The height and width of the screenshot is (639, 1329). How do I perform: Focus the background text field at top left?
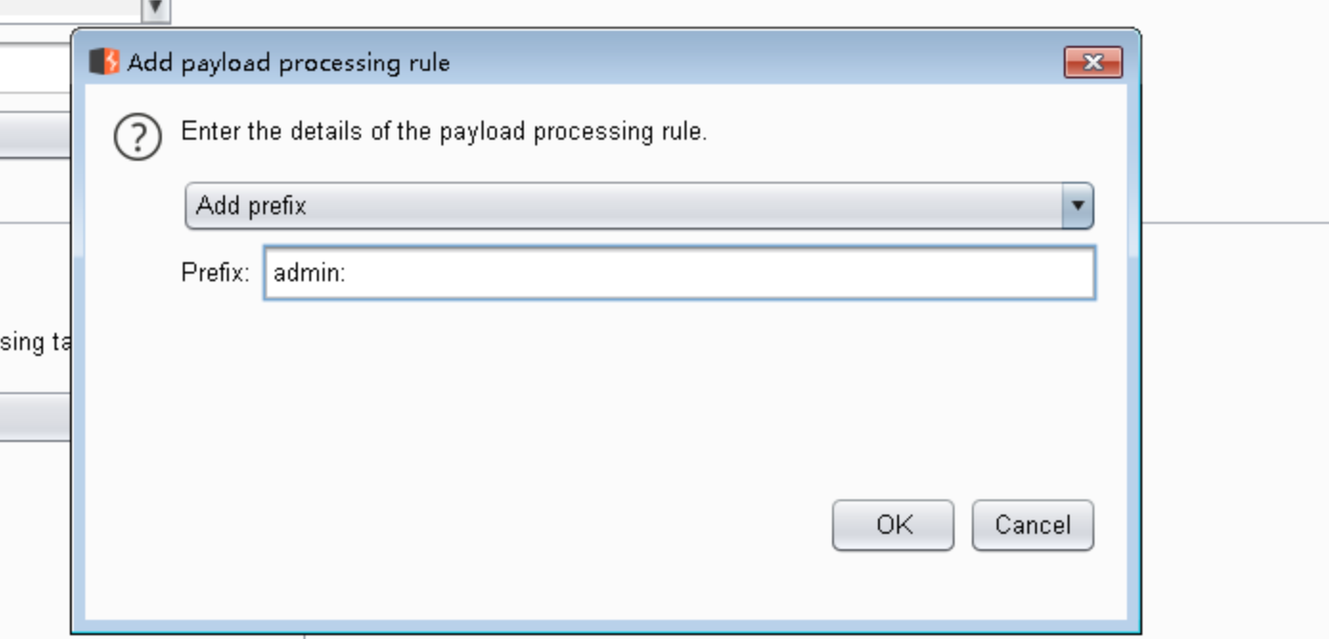pyautogui.click(x=35, y=69)
